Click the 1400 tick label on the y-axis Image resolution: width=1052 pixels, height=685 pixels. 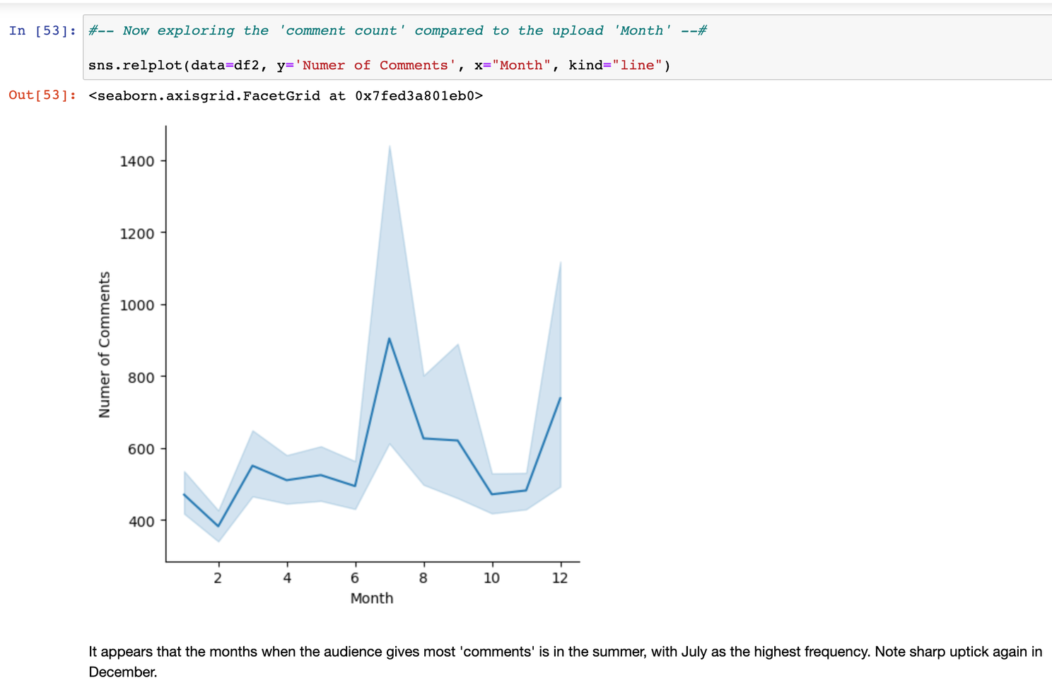(137, 161)
